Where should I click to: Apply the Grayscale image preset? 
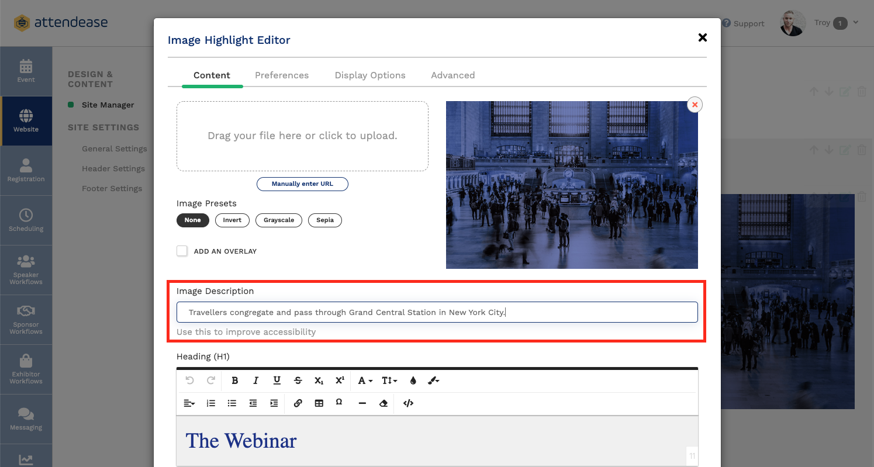click(x=278, y=220)
